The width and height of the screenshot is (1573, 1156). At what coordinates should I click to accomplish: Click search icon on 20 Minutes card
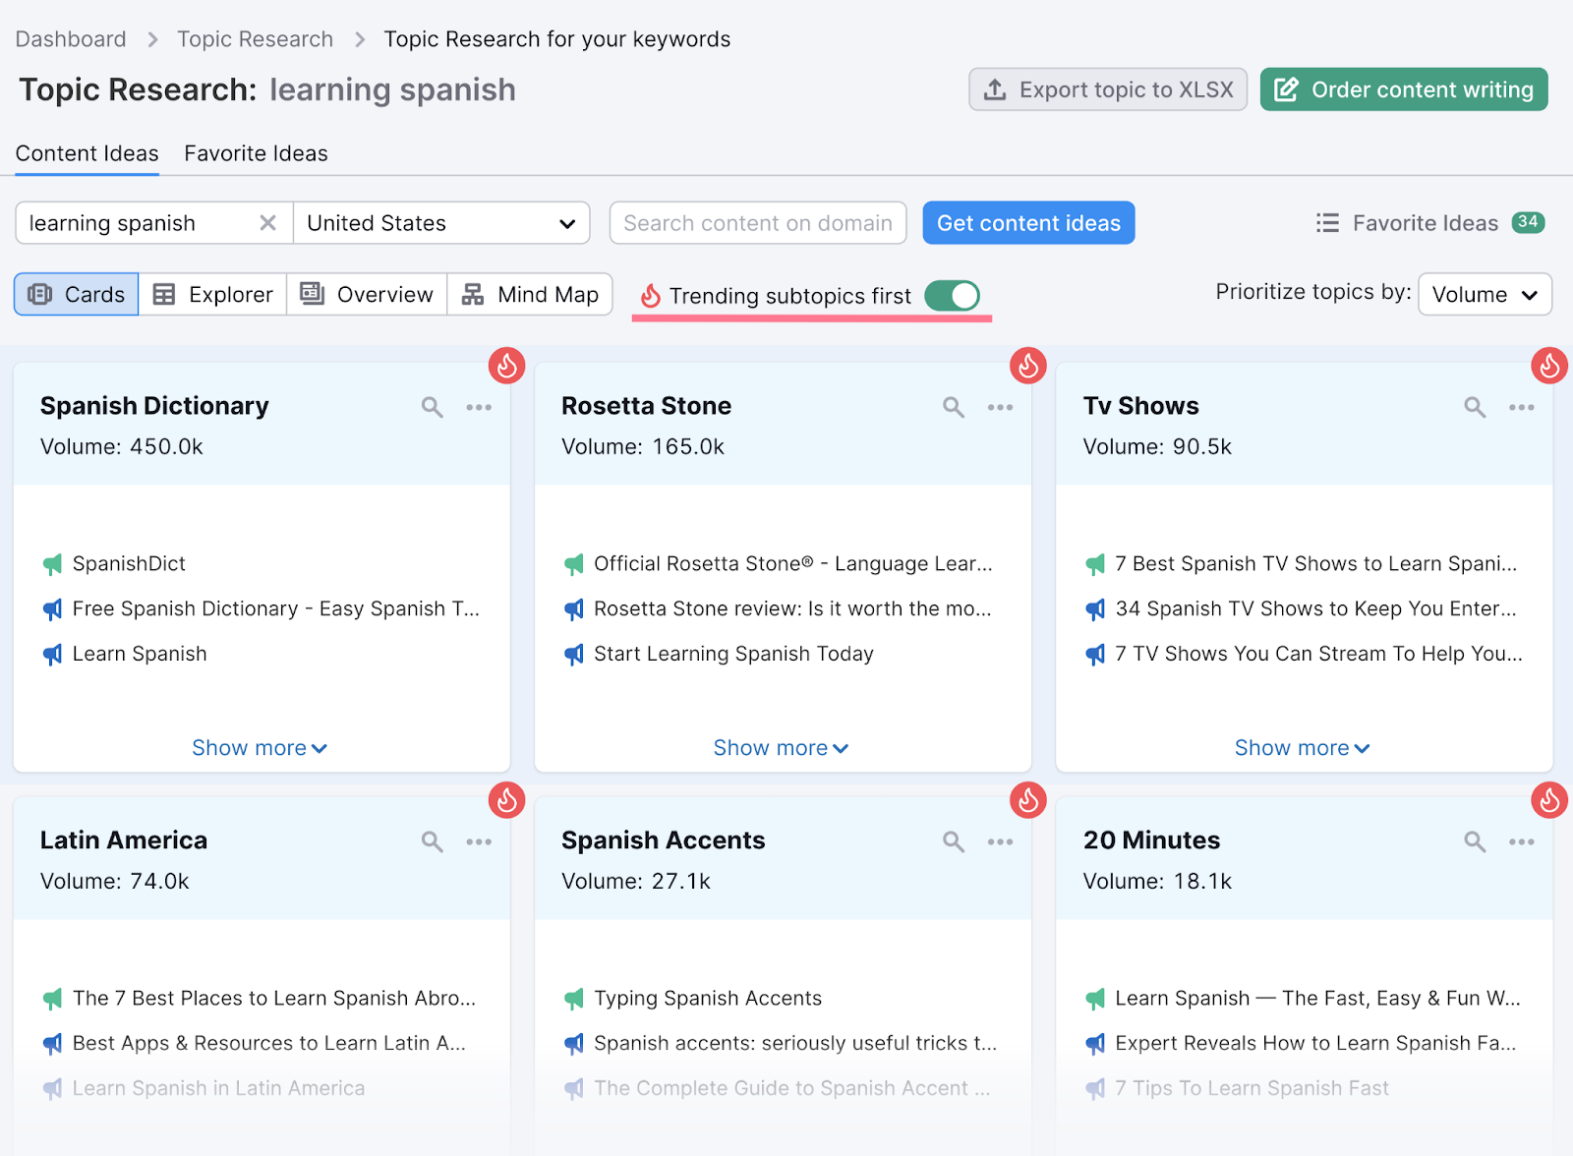pyautogui.click(x=1475, y=841)
